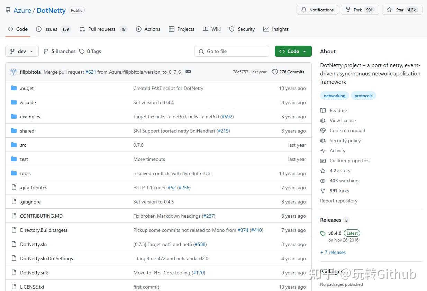Screen dimensions: 427x291
Task: Click filipbitola's avatar image
Action: click(x=13, y=72)
